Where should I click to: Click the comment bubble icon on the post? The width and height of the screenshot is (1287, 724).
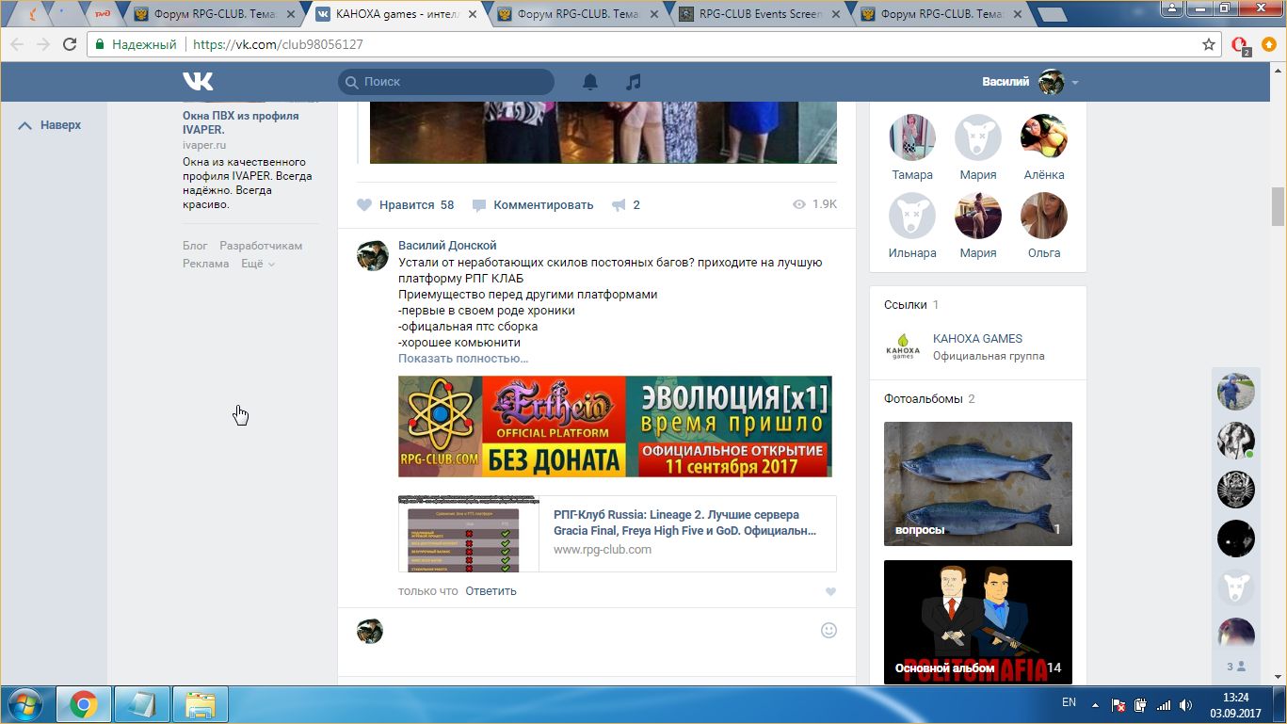click(x=479, y=204)
